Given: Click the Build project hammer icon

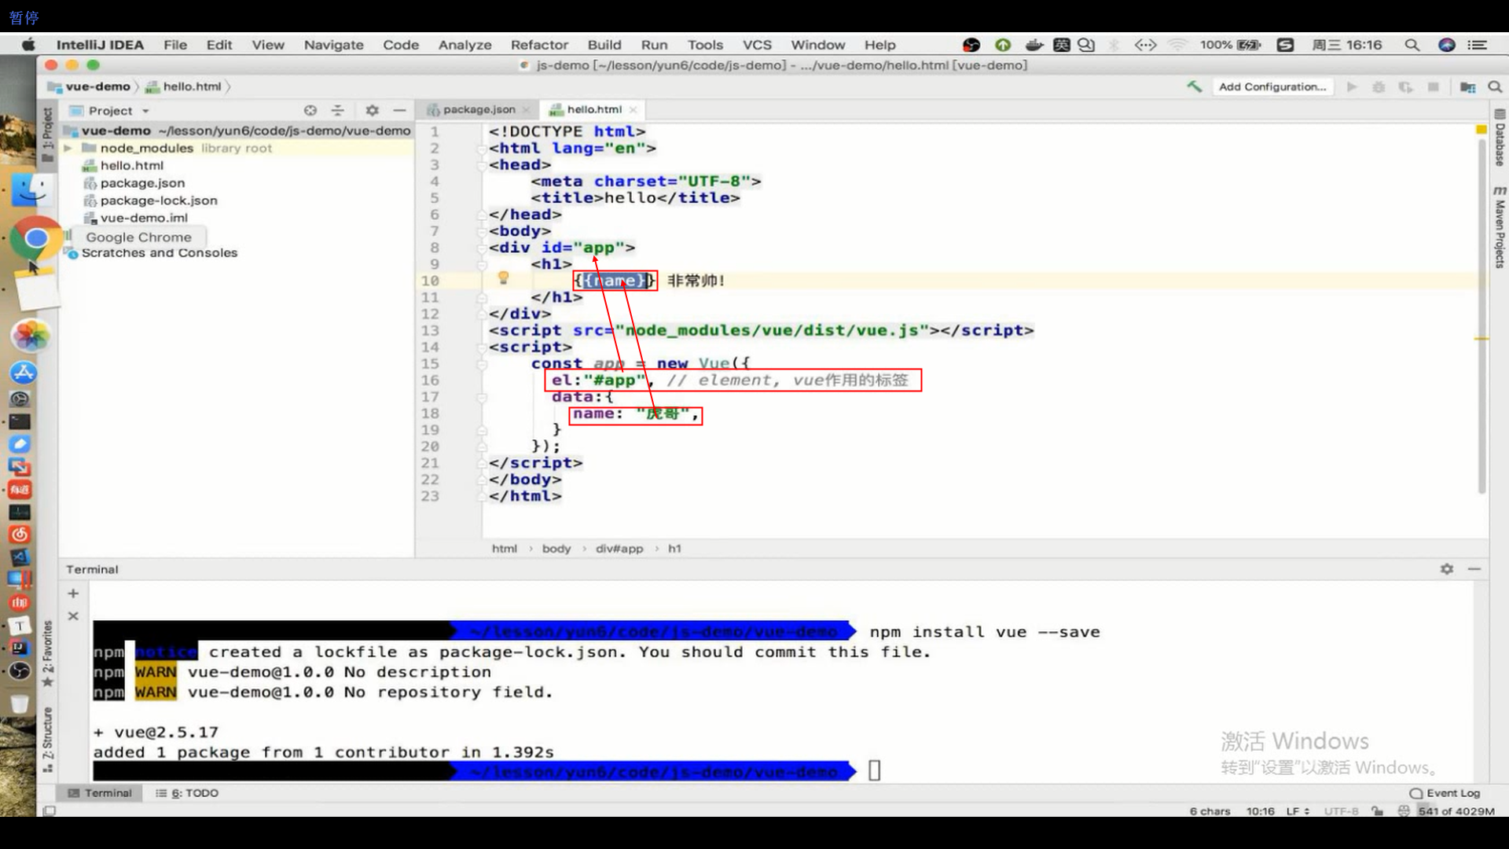Looking at the screenshot, I should click(x=1194, y=86).
